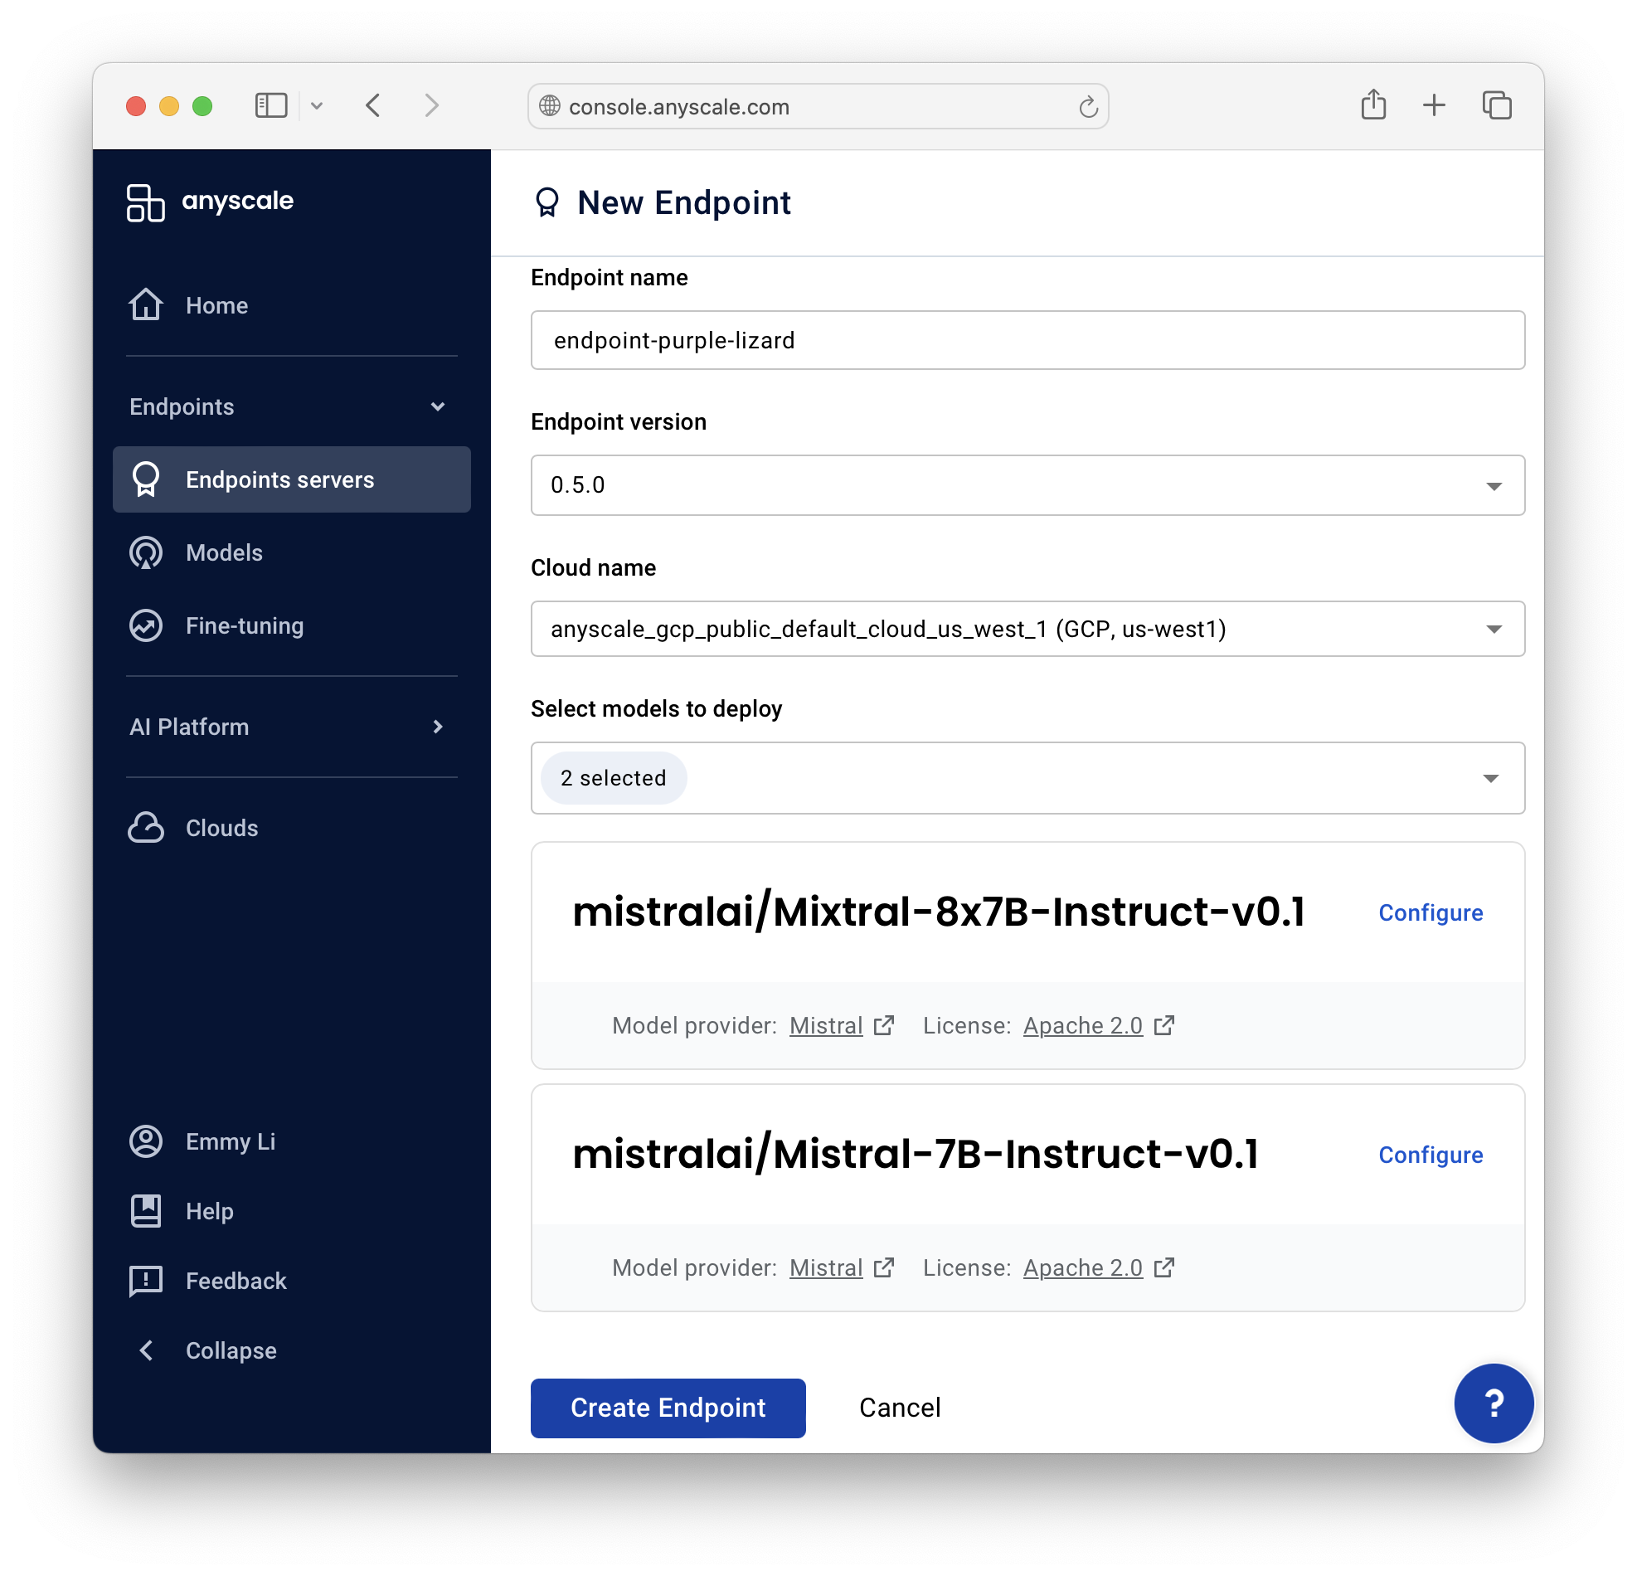Screen dimensions: 1637x1576
Task: Click the Home house icon
Action: (145, 305)
